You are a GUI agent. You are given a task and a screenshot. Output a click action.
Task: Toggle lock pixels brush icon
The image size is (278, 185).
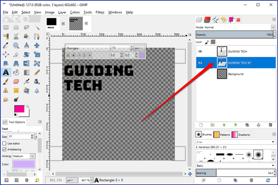click(207, 42)
